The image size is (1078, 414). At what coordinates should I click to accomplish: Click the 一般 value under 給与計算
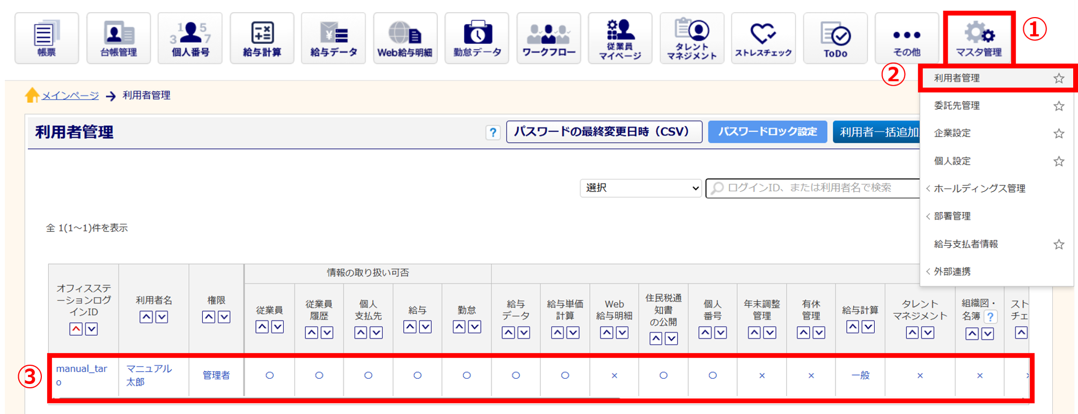point(860,375)
